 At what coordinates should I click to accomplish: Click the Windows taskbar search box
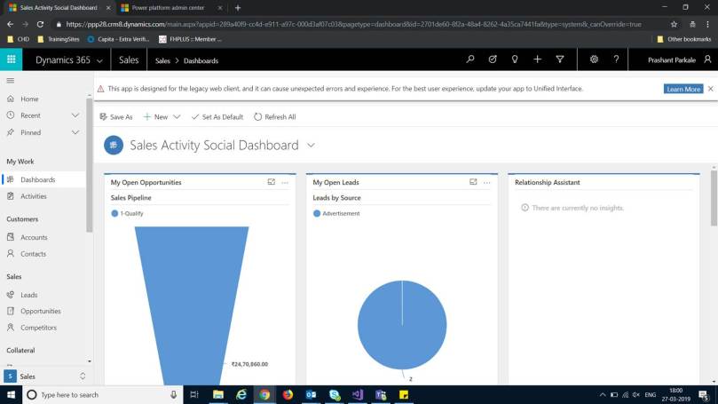(98, 394)
